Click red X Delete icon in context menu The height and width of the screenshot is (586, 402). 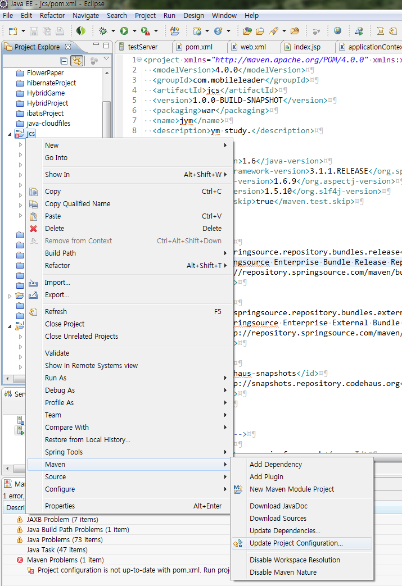pyautogui.click(x=34, y=228)
